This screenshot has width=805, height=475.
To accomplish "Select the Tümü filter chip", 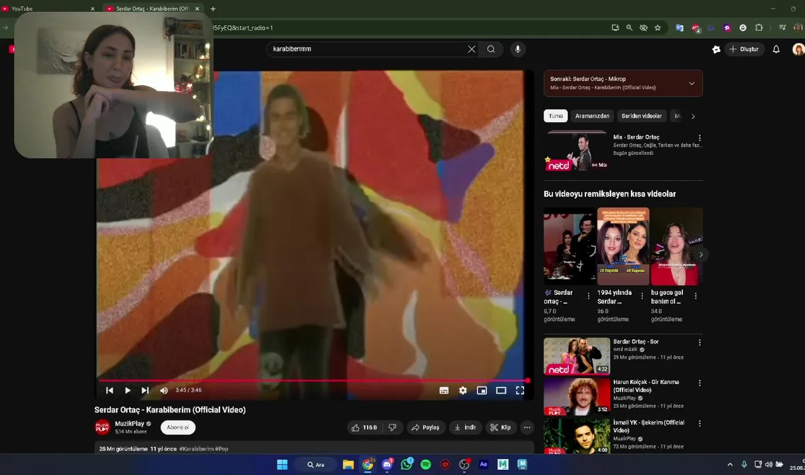I will click(556, 116).
